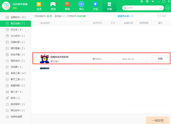Select 最近安装 (7) category

(x=15, y=24)
